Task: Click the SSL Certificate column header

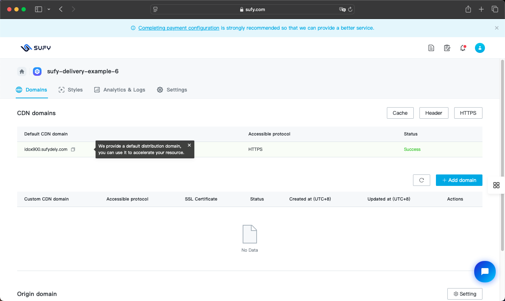Action: click(x=201, y=199)
